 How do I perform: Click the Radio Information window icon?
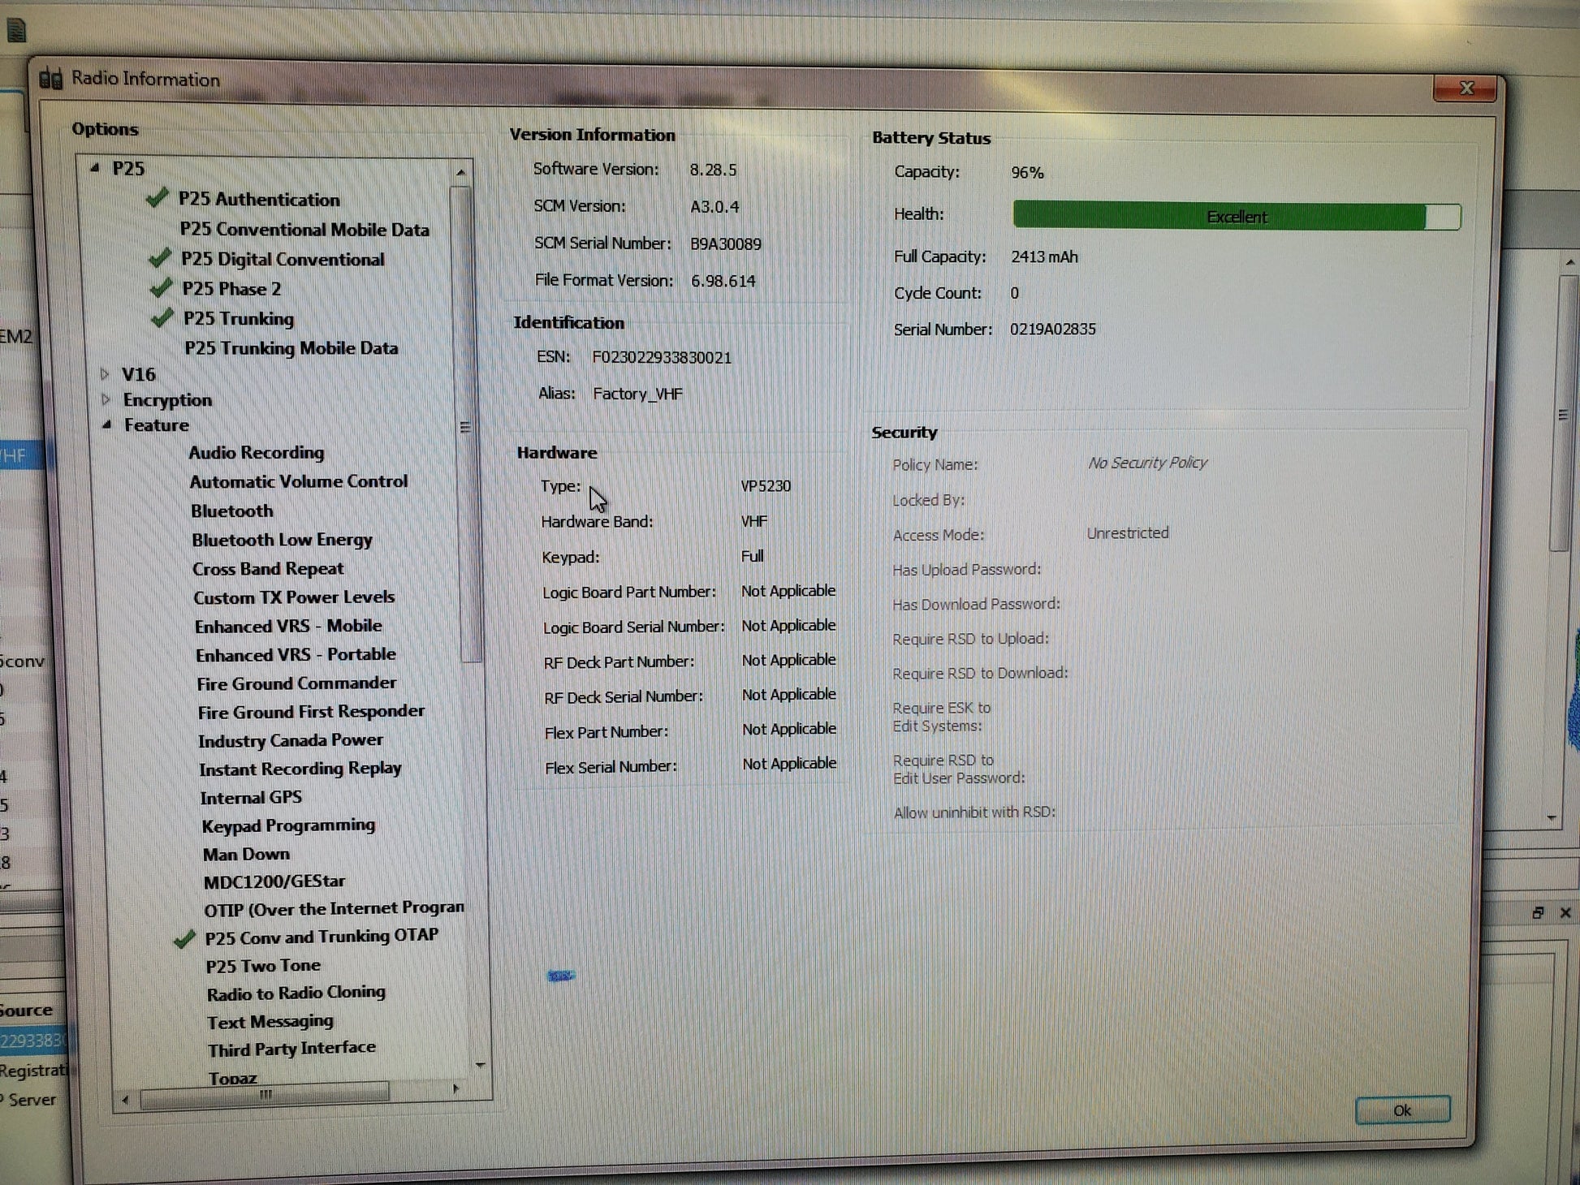point(50,79)
